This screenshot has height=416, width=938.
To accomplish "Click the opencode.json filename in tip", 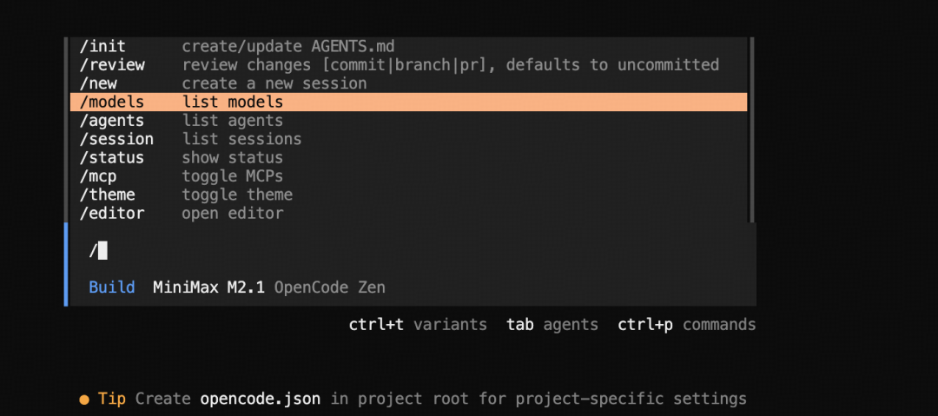I will point(261,399).
